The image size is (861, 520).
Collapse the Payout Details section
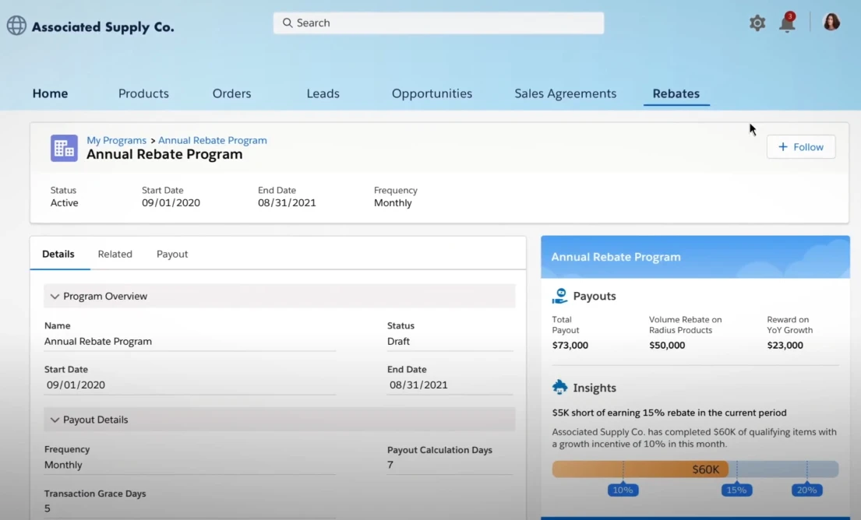(x=55, y=420)
